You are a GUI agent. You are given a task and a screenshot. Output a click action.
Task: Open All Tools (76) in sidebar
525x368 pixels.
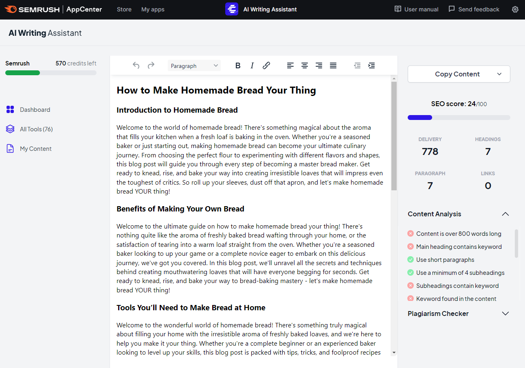pos(36,129)
